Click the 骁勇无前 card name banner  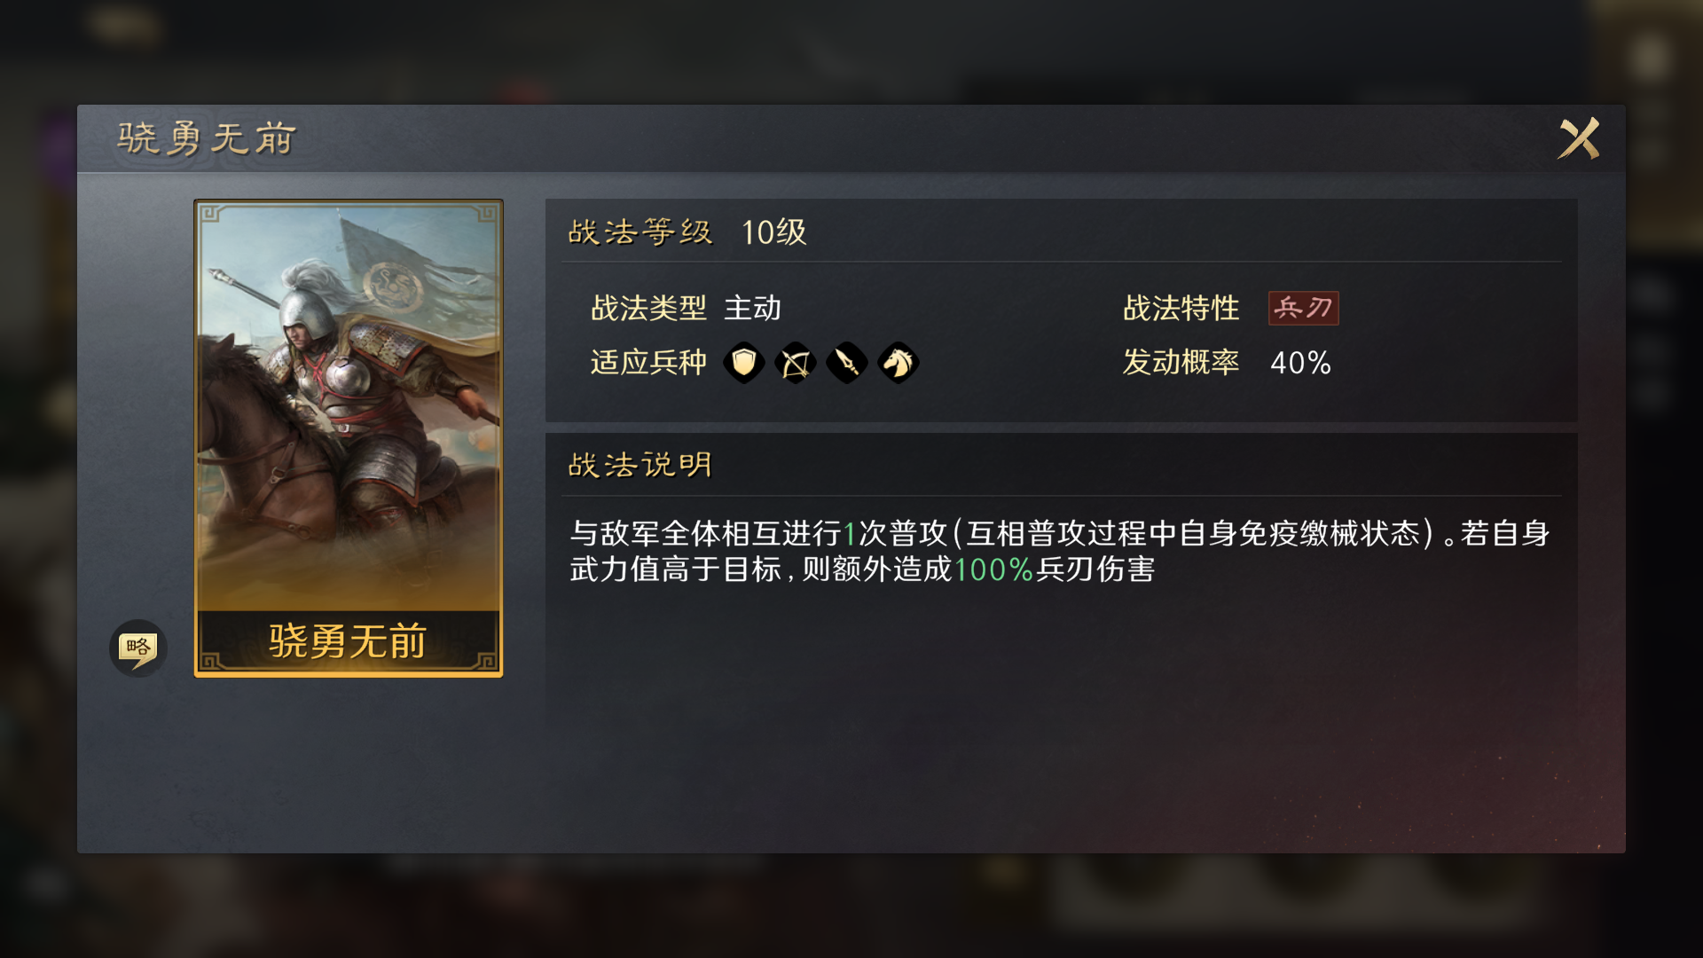tap(349, 640)
